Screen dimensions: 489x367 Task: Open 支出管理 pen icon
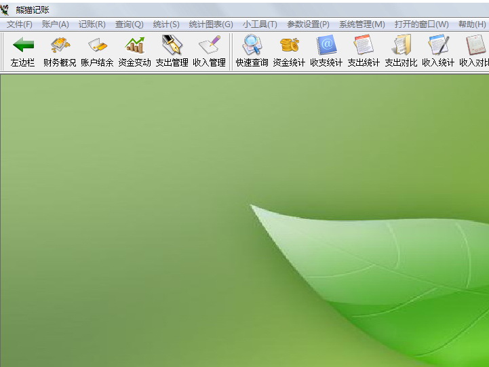tap(172, 46)
